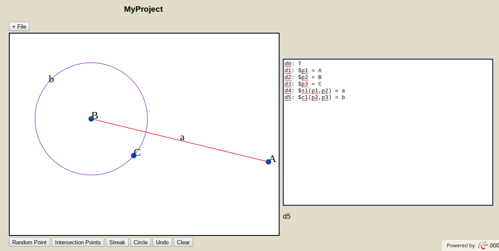Click the MyProject title heading
Image resolution: width=499 pixels, height=251 pixels.
[x=143, y=9]
